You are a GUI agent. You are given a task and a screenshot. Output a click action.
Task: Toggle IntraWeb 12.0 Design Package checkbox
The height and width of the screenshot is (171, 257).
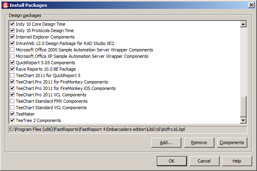click(12, 43)
